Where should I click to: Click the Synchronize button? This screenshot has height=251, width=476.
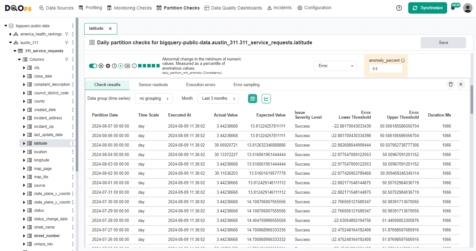428,8
